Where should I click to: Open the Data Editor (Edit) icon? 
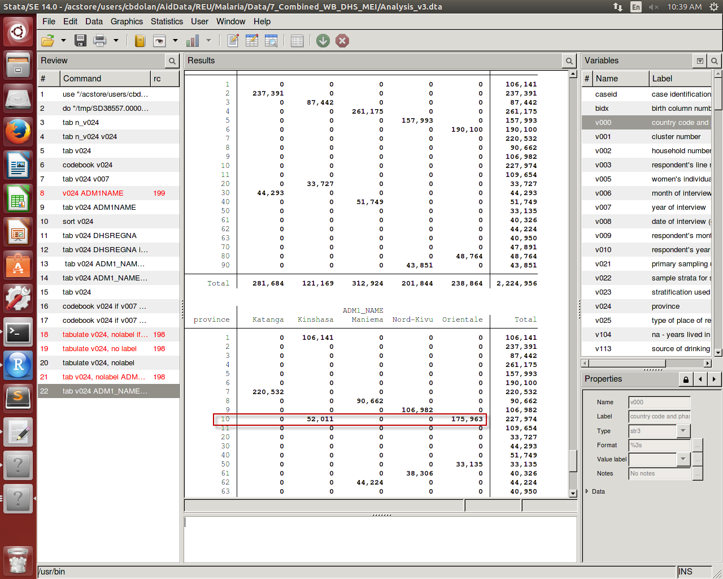click(x=252, y=41)
